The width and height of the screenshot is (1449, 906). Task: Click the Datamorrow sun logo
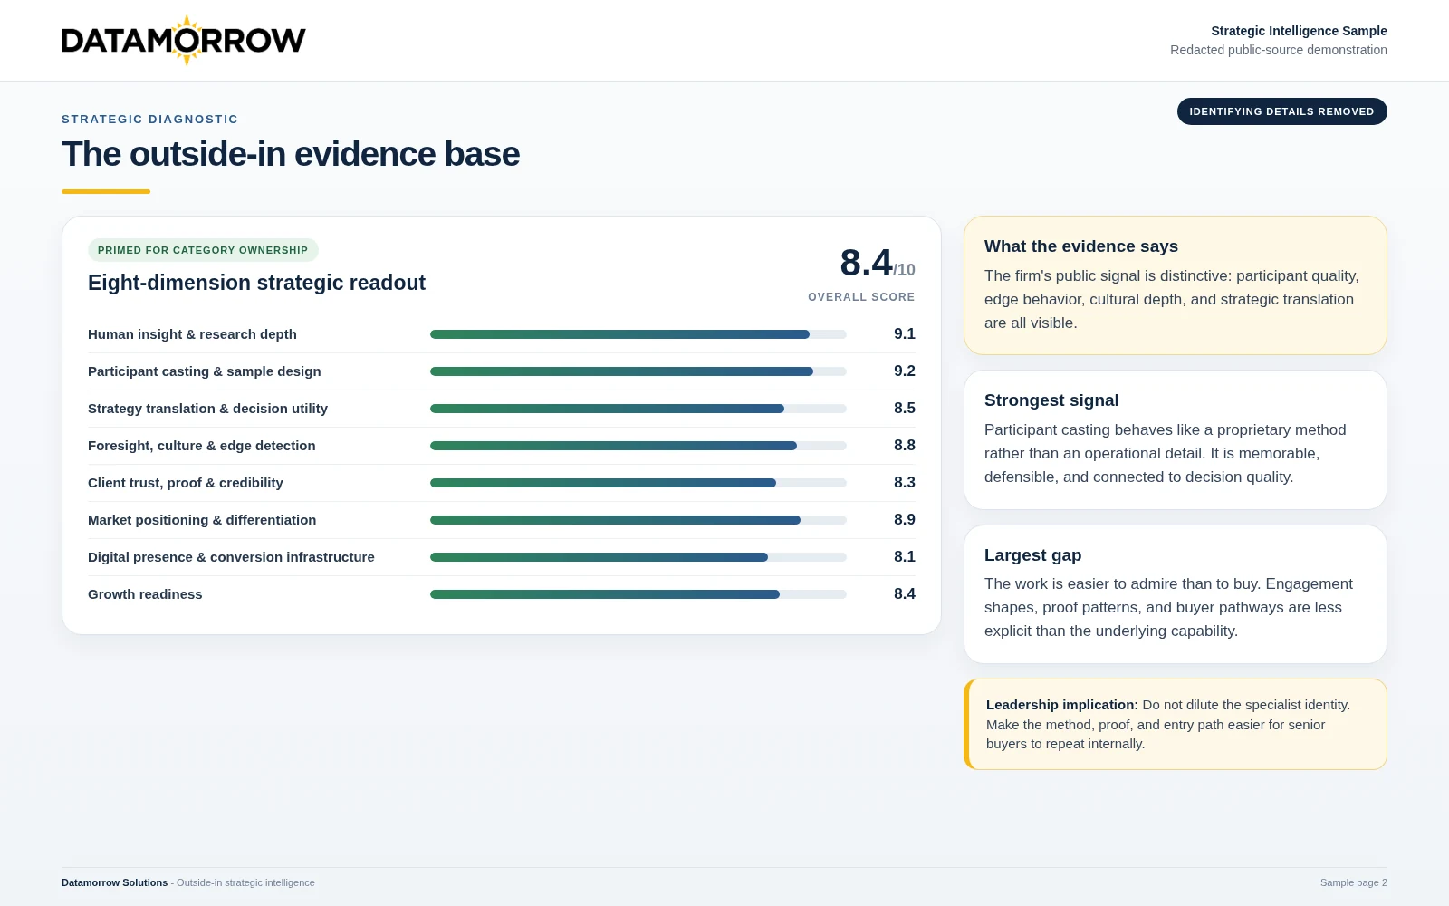(186, 40)
